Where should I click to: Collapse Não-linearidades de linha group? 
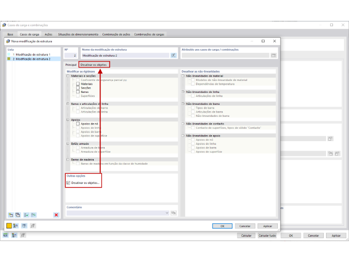(x=183, y=92)
